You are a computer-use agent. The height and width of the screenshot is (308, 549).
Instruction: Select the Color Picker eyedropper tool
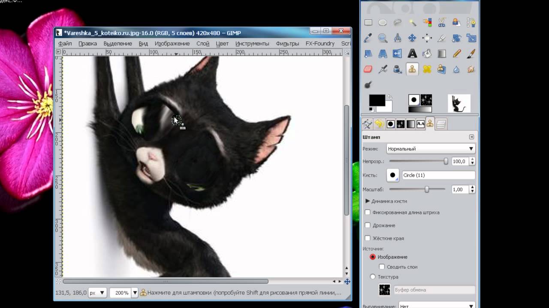pyautogui.click(x=368, y=38)
